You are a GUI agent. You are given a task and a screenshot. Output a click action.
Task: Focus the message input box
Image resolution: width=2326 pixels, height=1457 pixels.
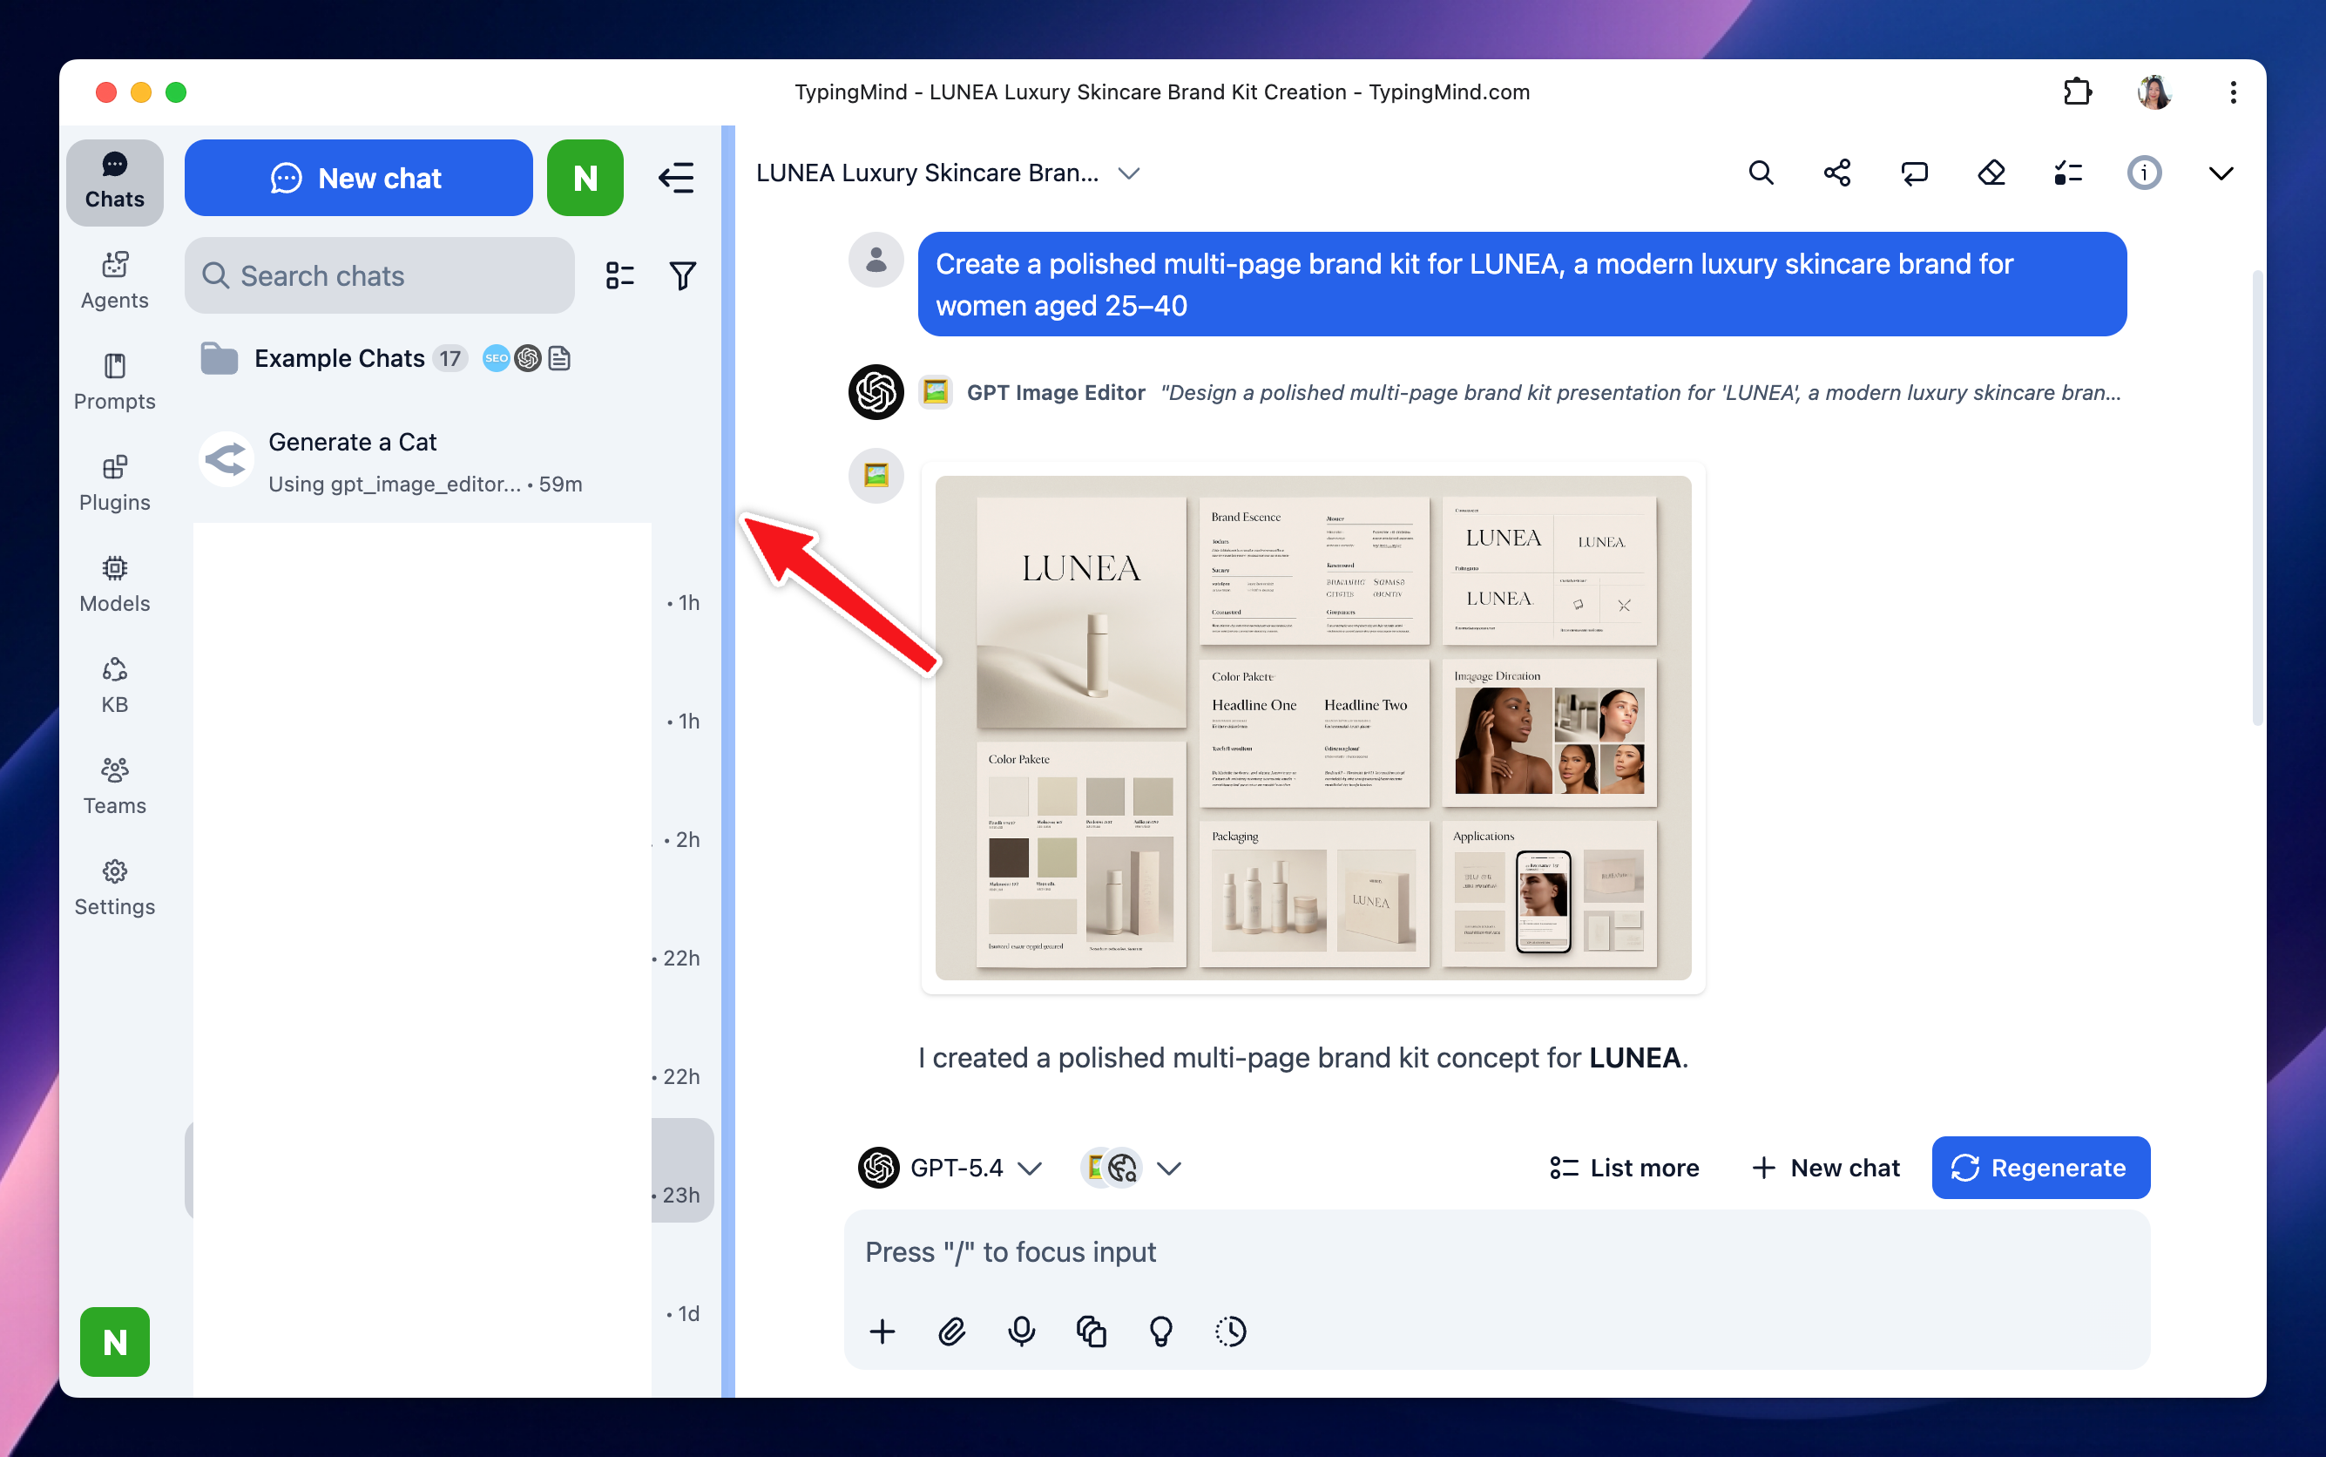1497,1251
